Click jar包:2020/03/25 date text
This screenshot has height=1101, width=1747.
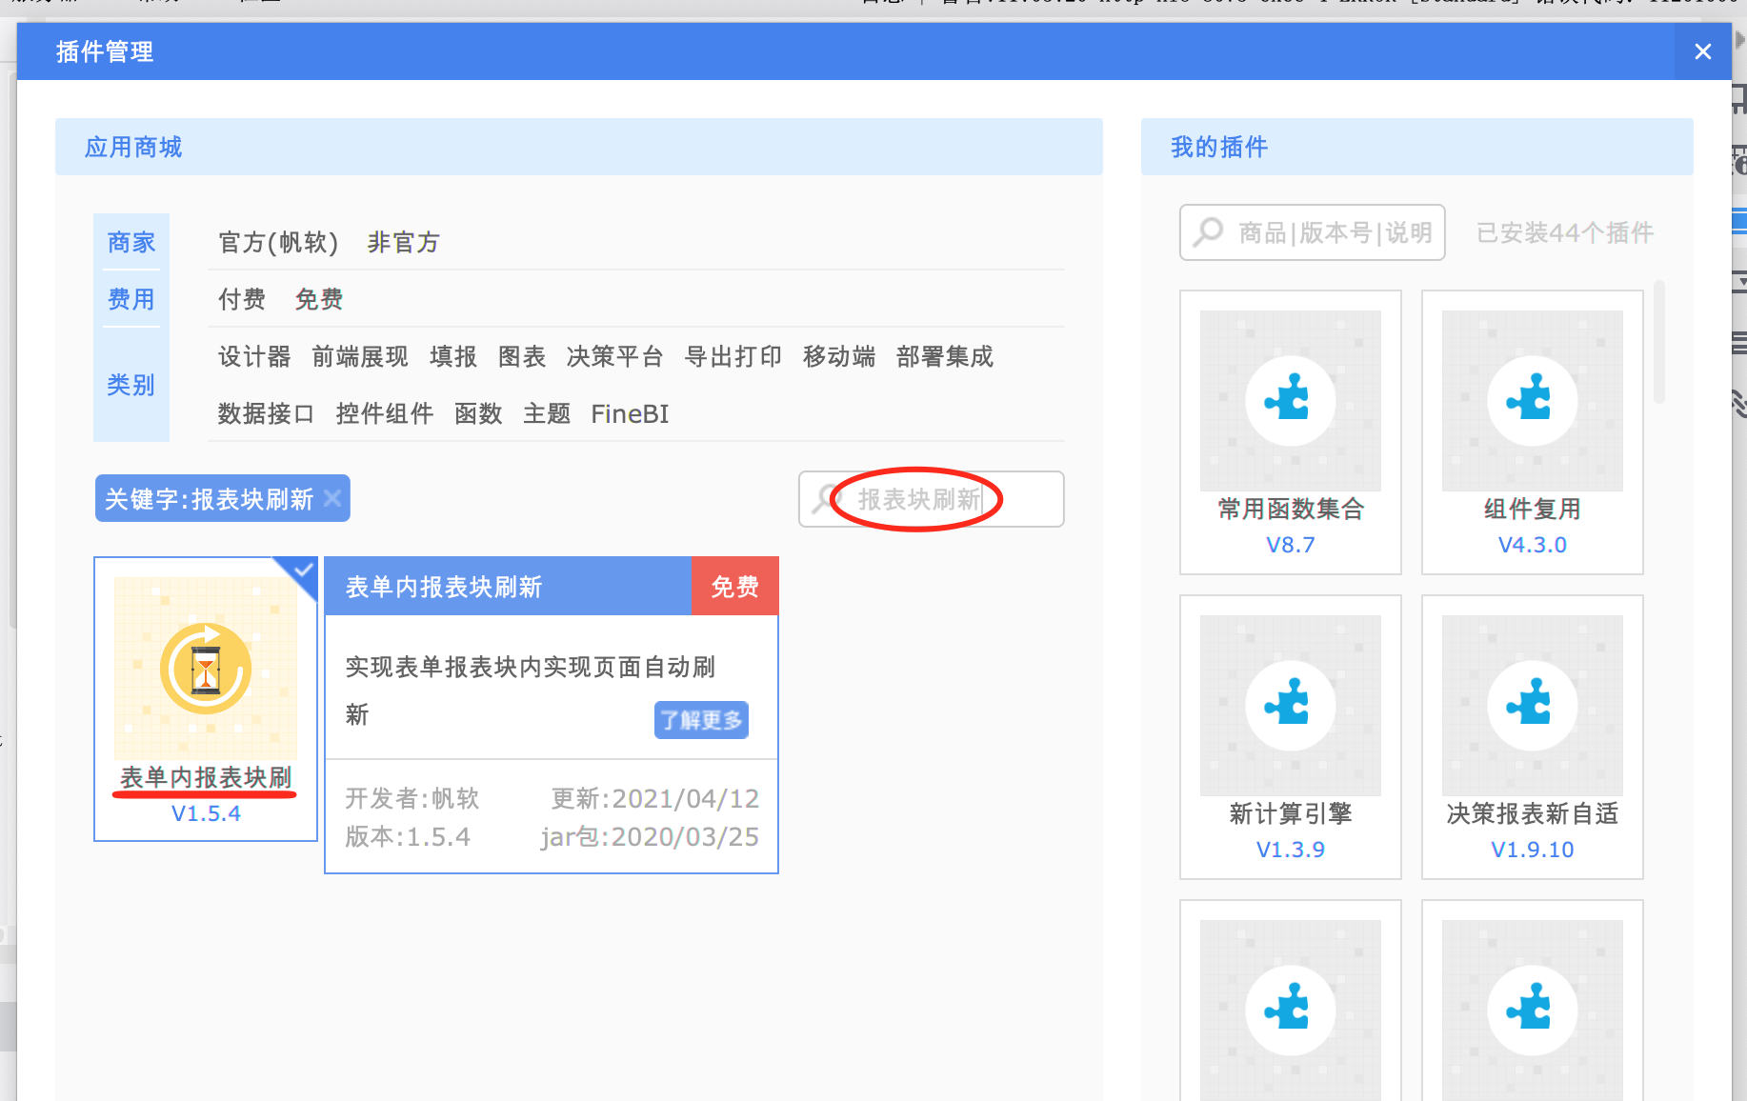tap(650, 836)
